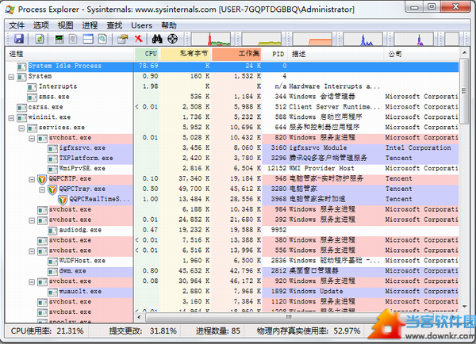This screenshot has height=344, width=476.
Task: Click the orange physical memory mini graph
Action: 312,39
